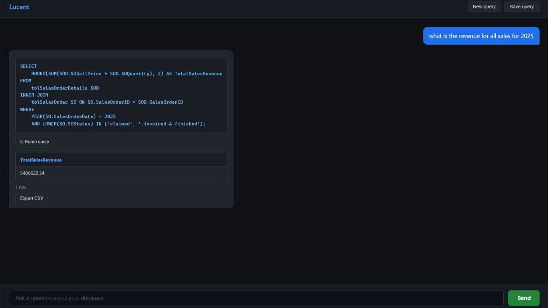Viewport: 548px width, 308px height.
Task: Click the TotalSalesRevenue column header
Action: (41, 160)
